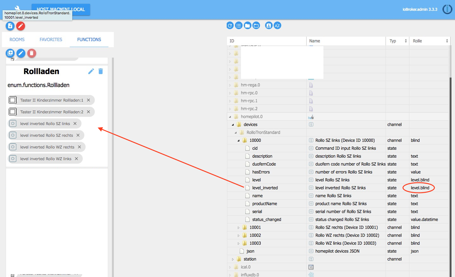Switch to the ROOMS tab
Screen dimensions: 455x277
(17, 40)
